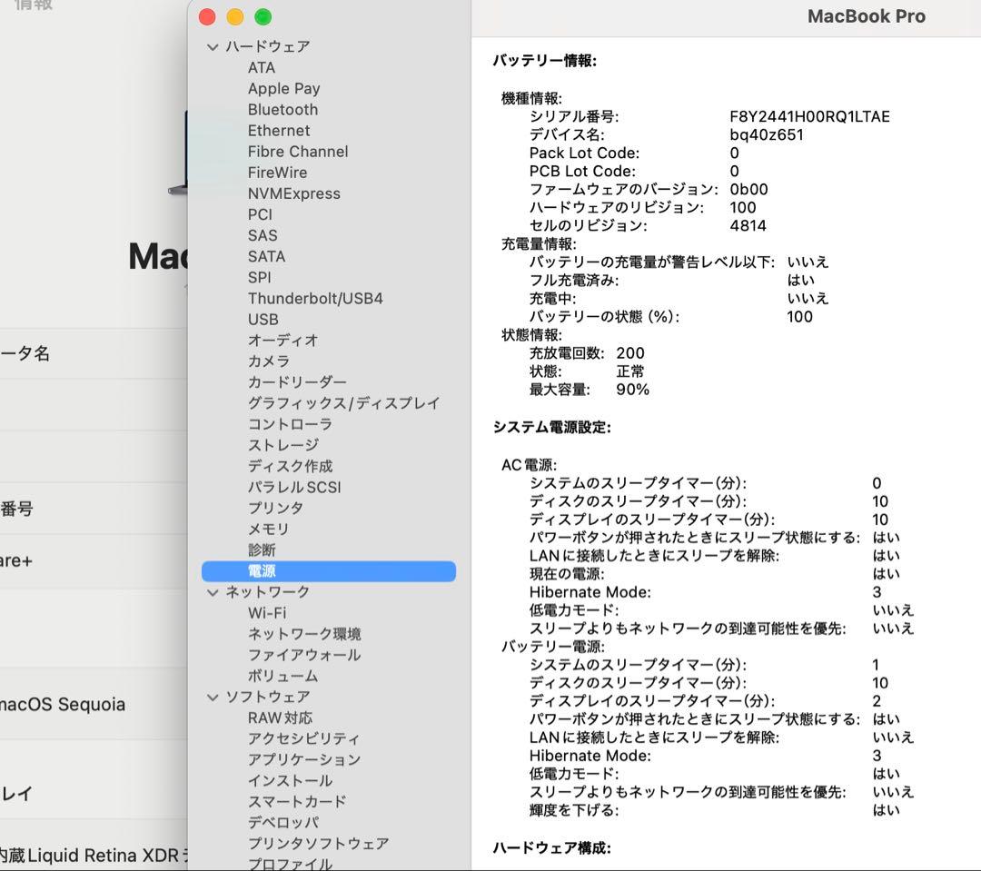Close the system report window
981x871 pixels.
207,17
